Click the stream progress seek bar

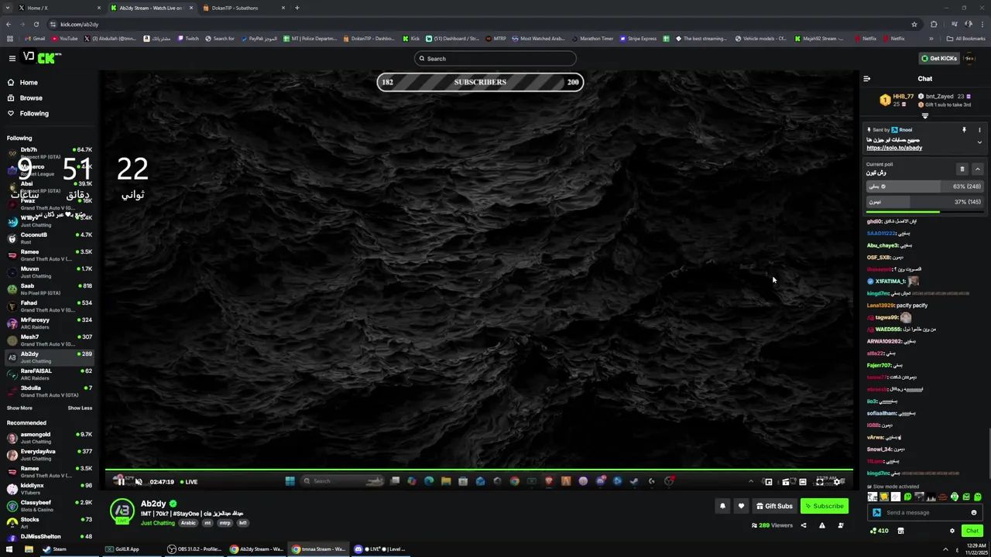coord(479,470)
